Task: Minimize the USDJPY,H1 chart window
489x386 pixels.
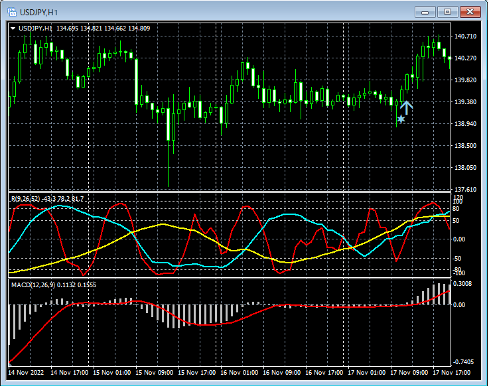Action: [x=425, y=12]
